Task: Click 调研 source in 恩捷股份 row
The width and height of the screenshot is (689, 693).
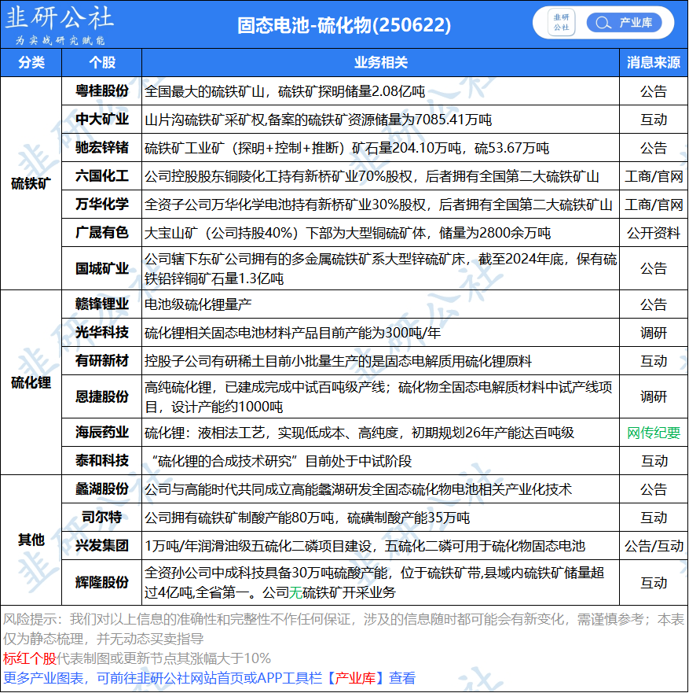Action: click(654, 397)
